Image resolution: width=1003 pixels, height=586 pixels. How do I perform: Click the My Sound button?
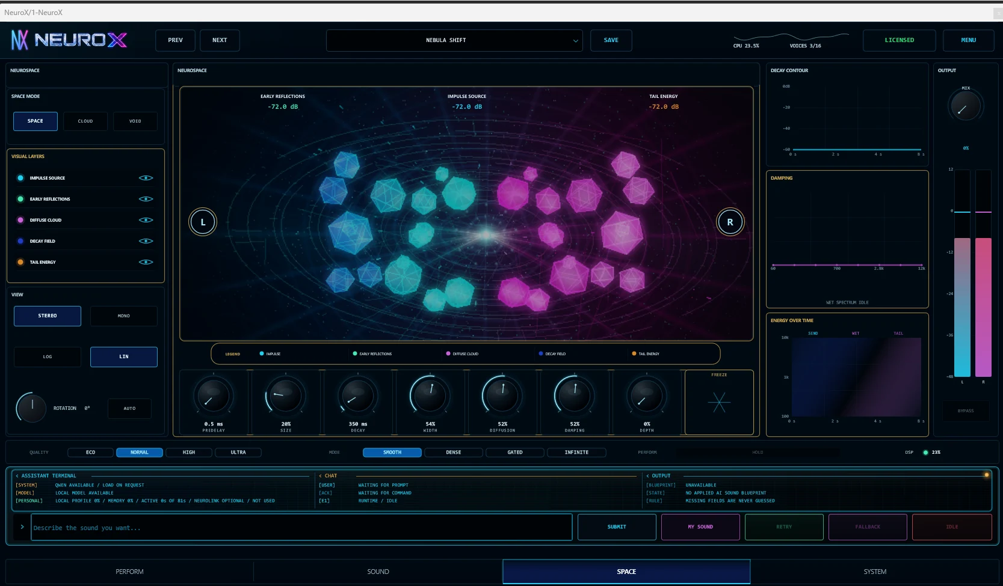pos(700,527)
